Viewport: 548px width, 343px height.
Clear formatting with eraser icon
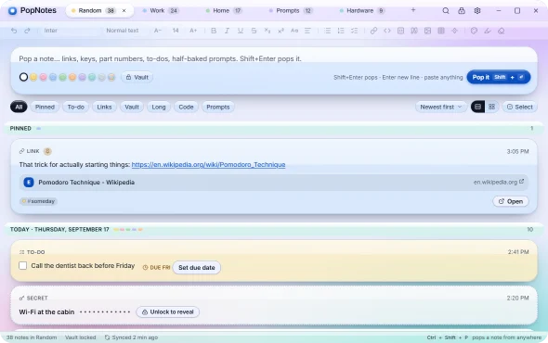502,31
